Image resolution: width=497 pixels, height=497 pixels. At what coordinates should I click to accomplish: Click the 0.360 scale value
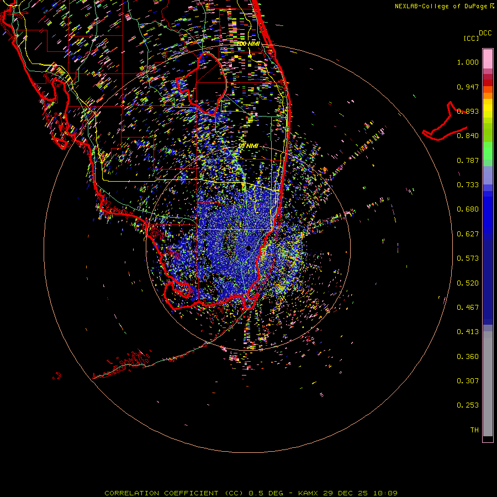(x=468, y=357)
